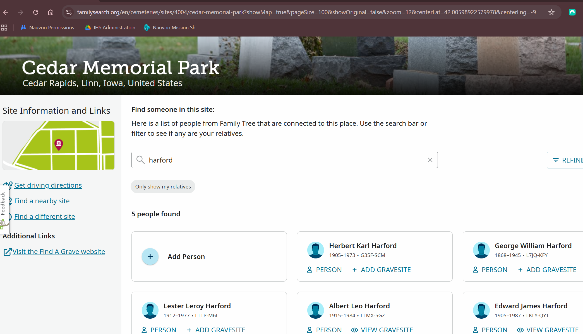View Lester Leroy Harford's PERSON page
This screenshot has width=583, height=334.
tap(159, 330)
